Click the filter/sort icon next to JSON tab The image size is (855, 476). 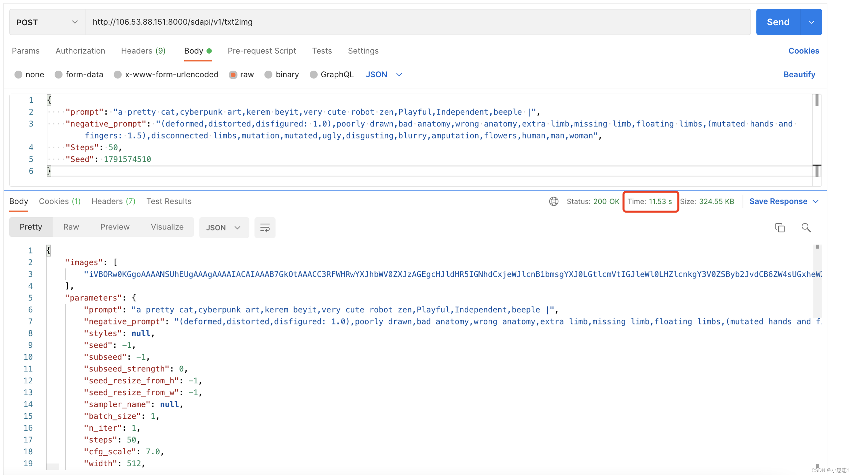[x=265, y=227]
